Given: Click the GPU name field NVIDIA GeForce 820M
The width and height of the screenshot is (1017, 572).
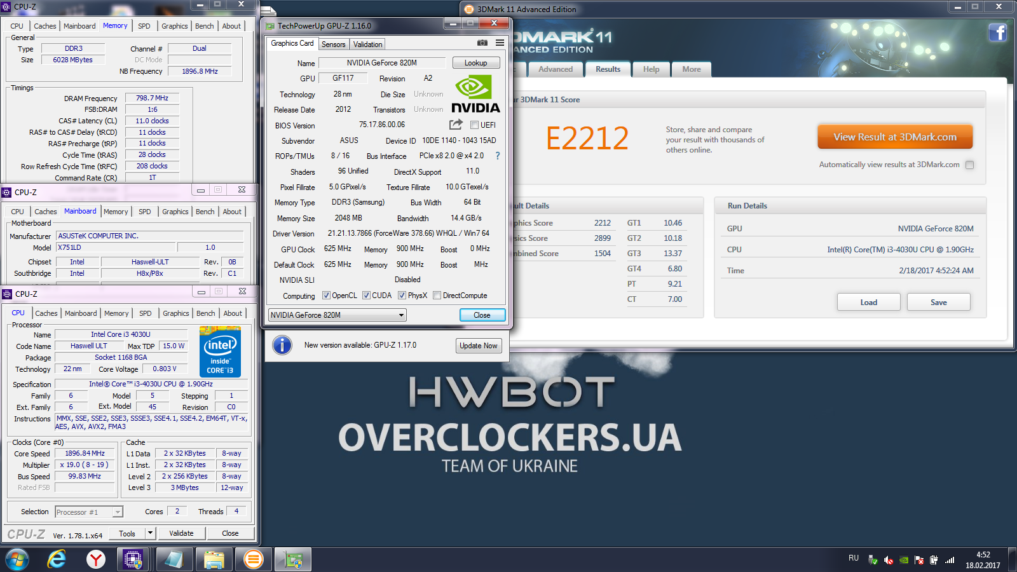Looking at the screenshot, I should pos(382,63).
